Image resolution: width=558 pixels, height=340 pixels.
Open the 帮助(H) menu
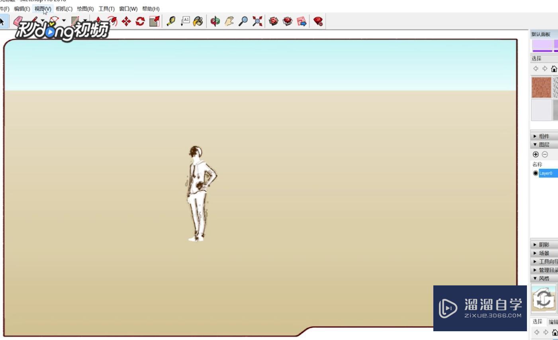pos(151,9)
